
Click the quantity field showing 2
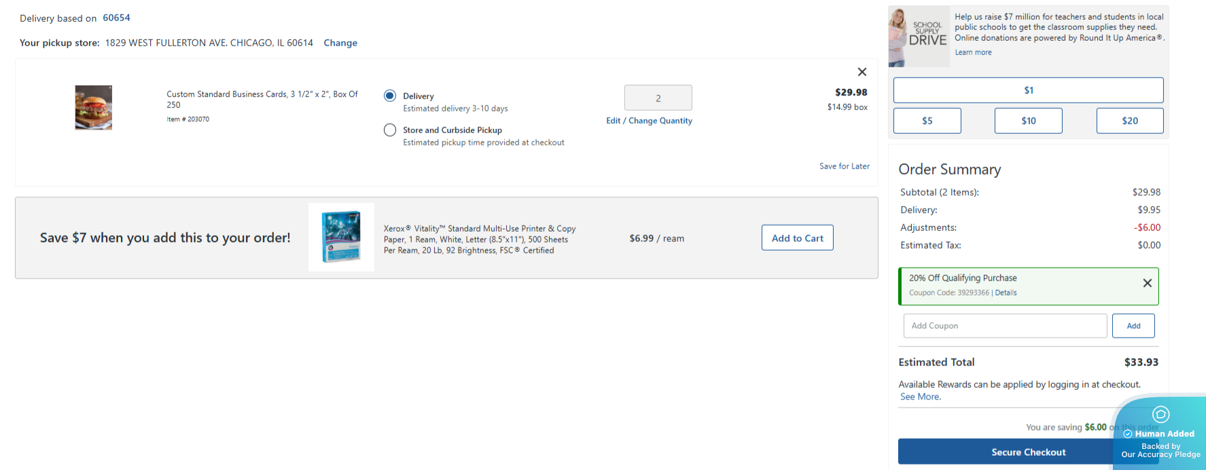pyautogui.click(x=658, y=98)
